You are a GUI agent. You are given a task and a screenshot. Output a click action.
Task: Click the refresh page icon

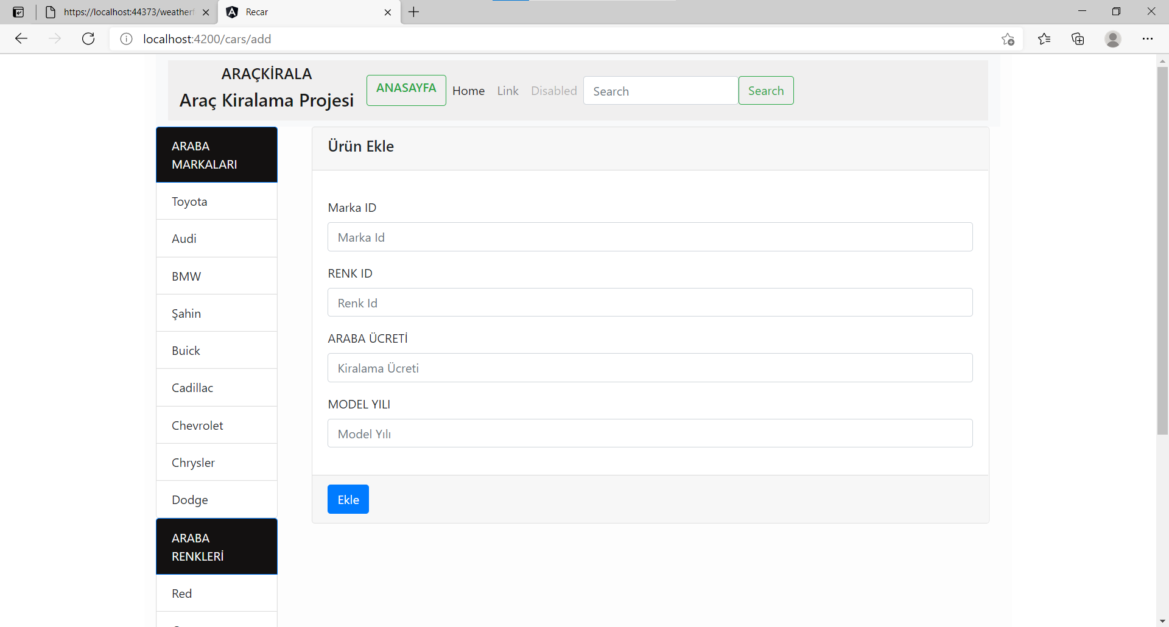pyautogui.click(x=88, y=38)
